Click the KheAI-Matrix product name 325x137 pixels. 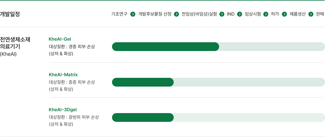[x=63, y=75]
